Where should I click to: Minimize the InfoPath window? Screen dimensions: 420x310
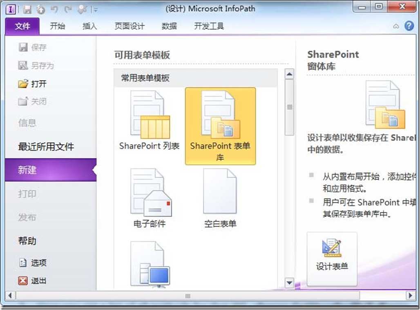pos(362,7)
